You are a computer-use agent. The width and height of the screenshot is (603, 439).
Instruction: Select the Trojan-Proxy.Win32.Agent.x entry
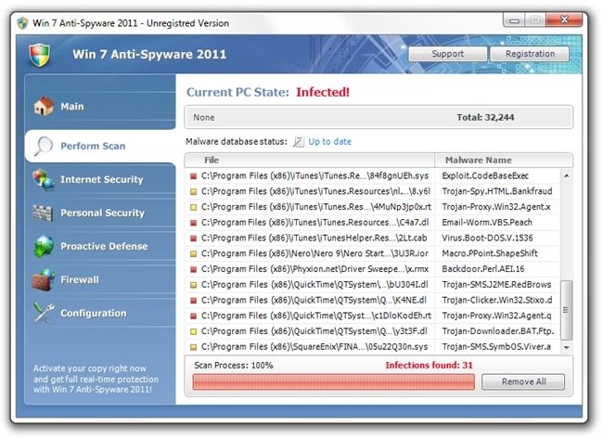tap(496, 207)
